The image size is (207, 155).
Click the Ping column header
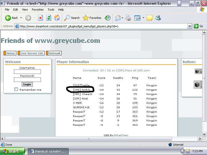[x=135, y=78]
